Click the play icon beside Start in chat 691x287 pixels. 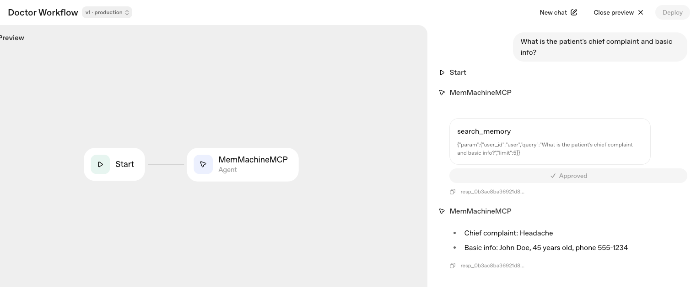click(442, 73)
